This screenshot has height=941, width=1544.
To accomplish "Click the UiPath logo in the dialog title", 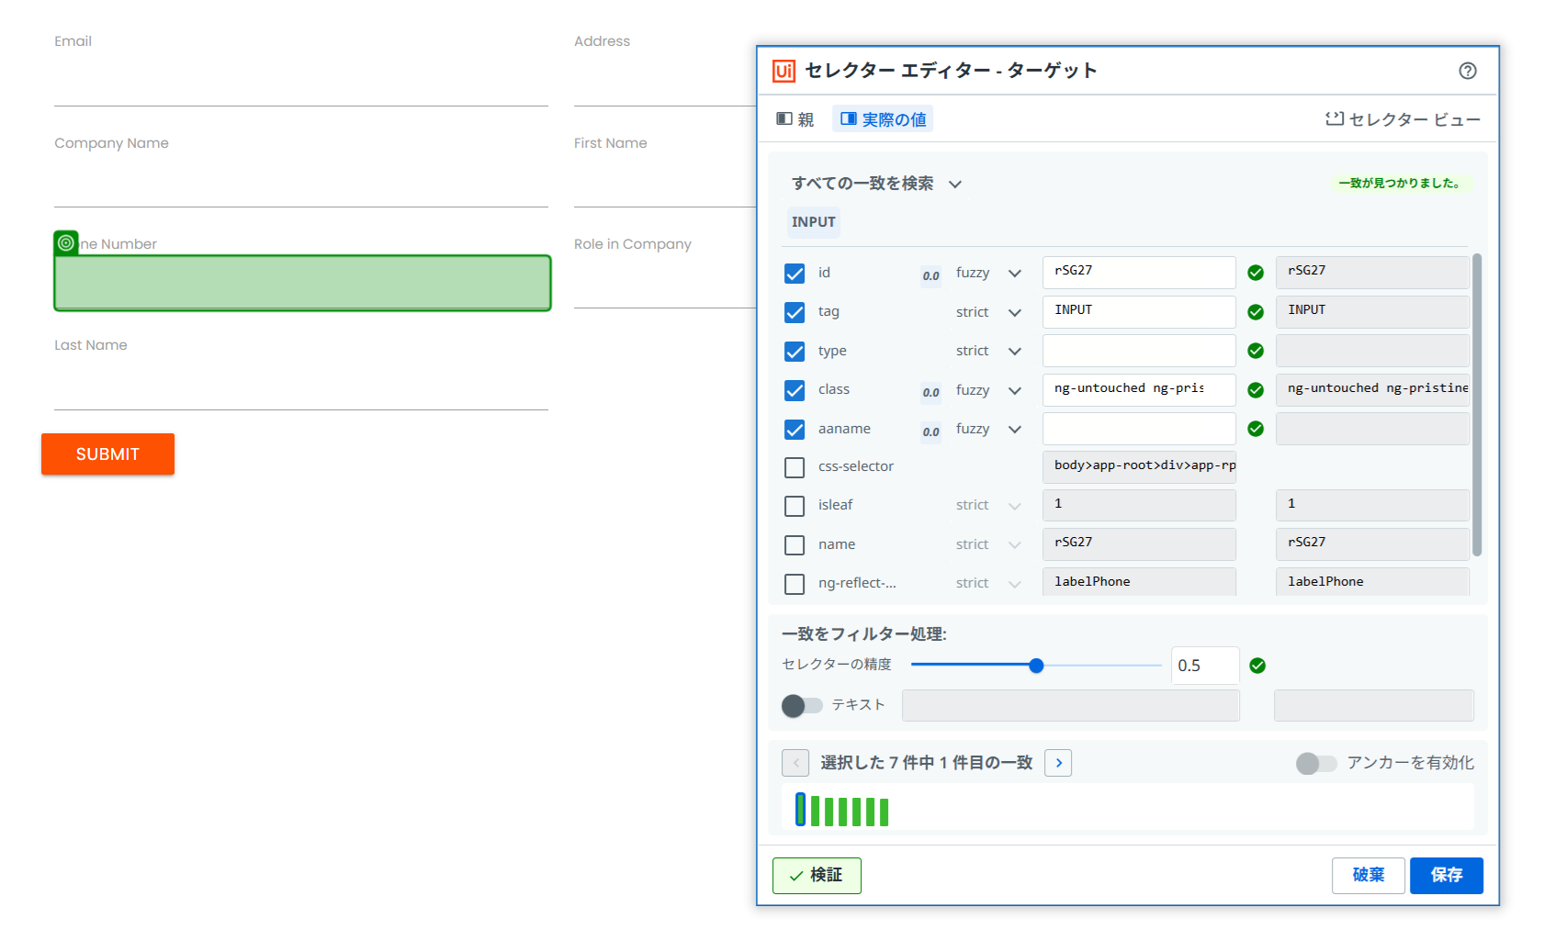I will tap(783, 71).
